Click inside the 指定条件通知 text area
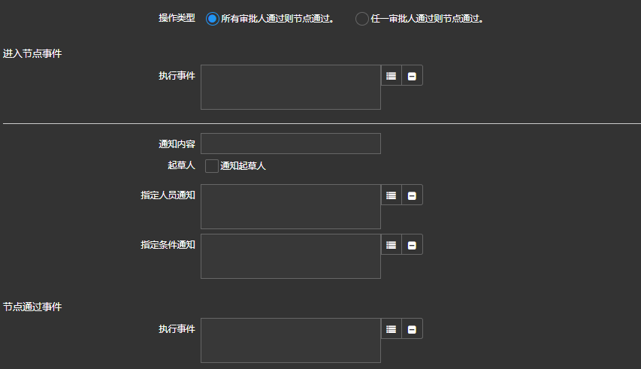This screenshot has height=369, width=641. click(290, 256)
